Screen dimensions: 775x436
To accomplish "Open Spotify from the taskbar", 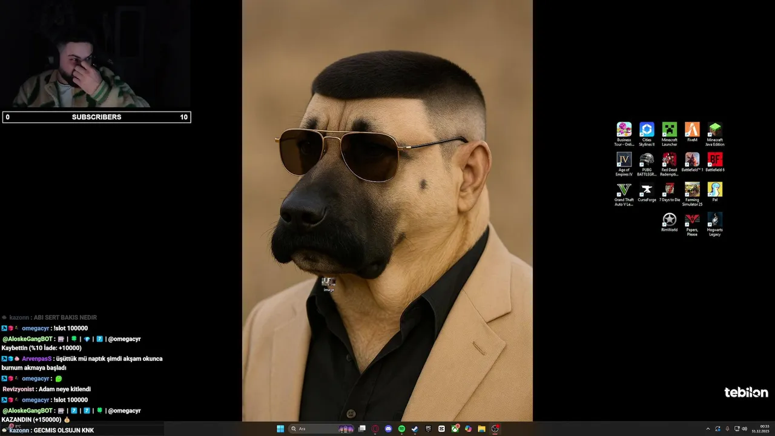I will pyautogui.click(x=401, y=429).
